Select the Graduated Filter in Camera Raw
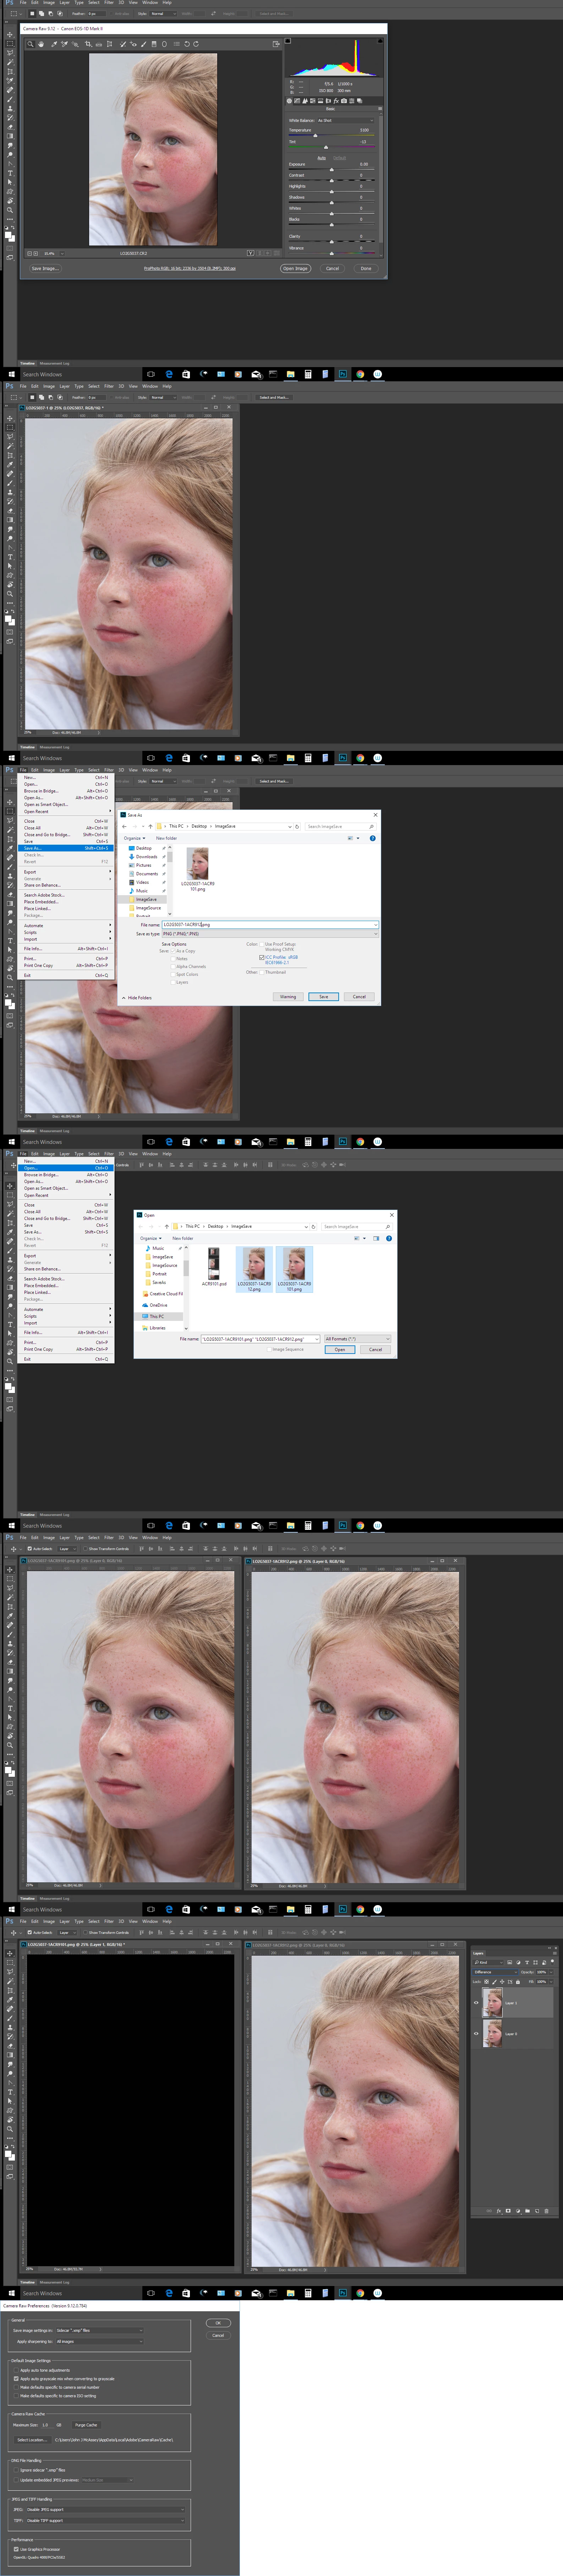 [x=154, y=44]
